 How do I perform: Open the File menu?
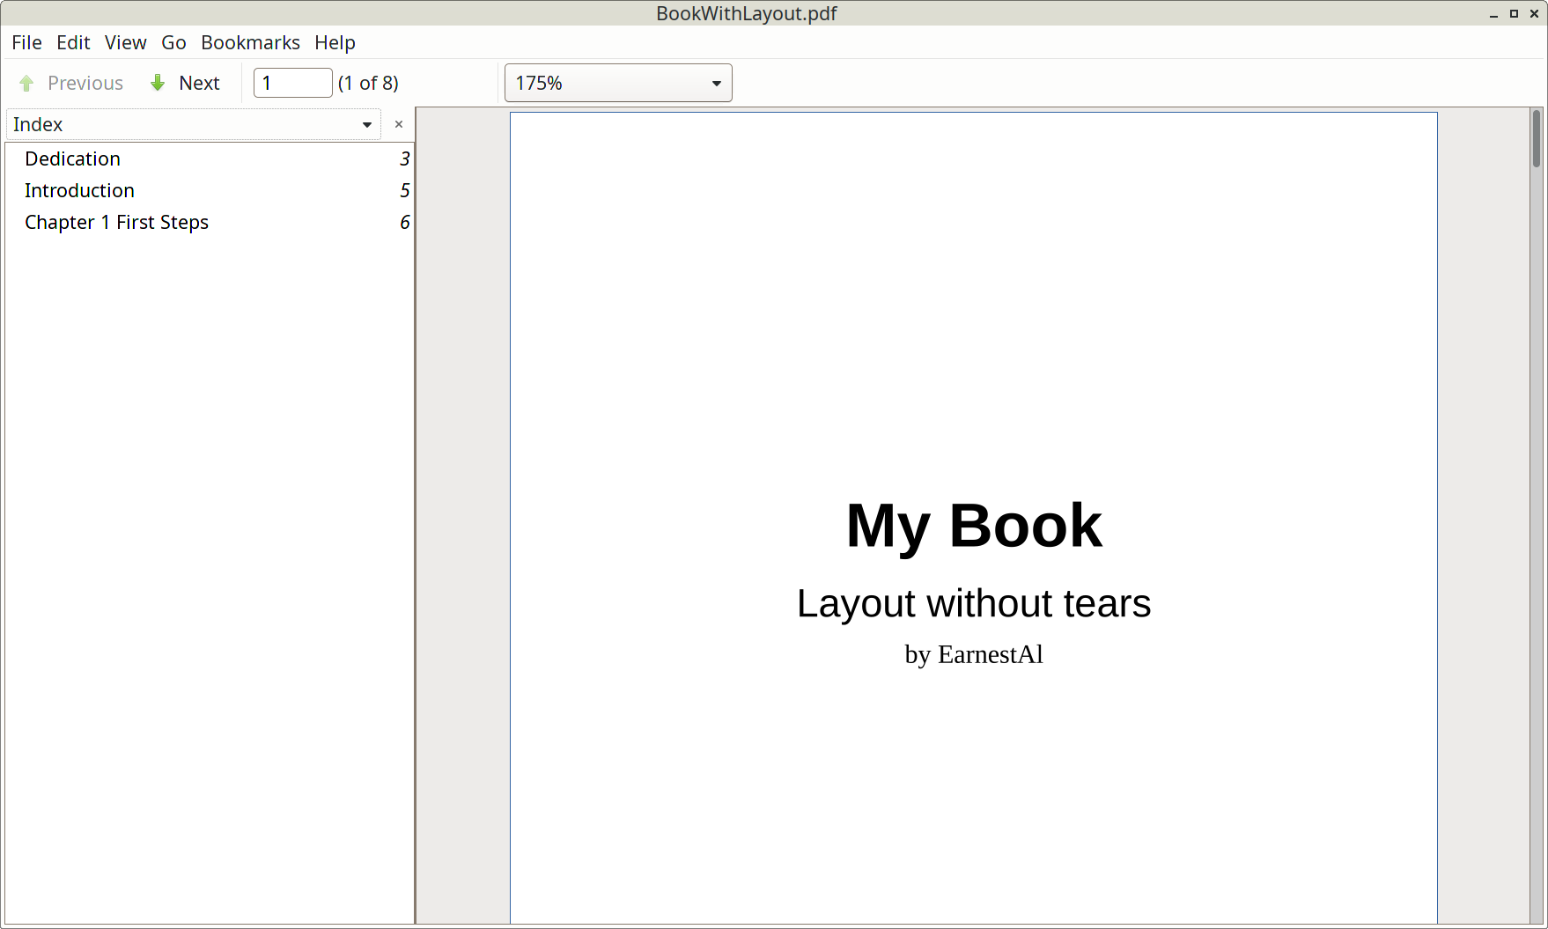click(26, 42)
